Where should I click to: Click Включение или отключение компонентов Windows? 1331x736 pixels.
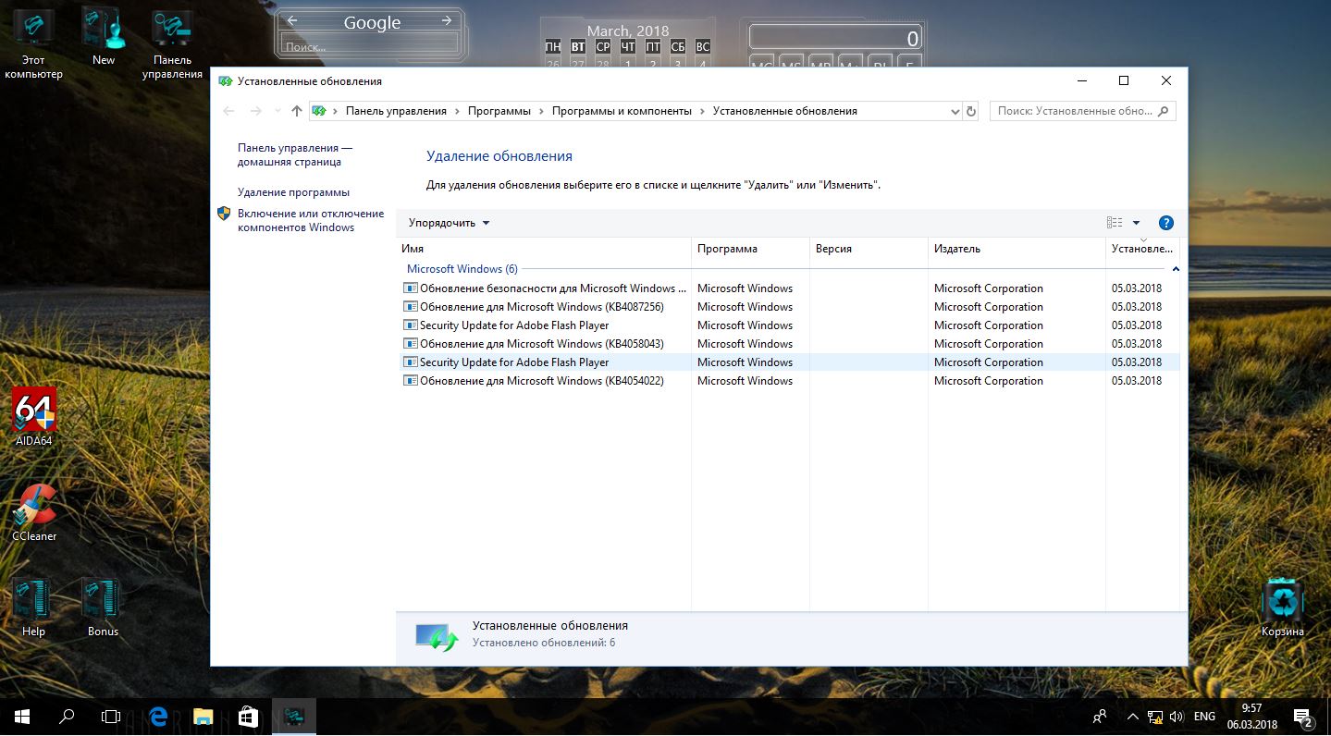(x=310, y=220)
